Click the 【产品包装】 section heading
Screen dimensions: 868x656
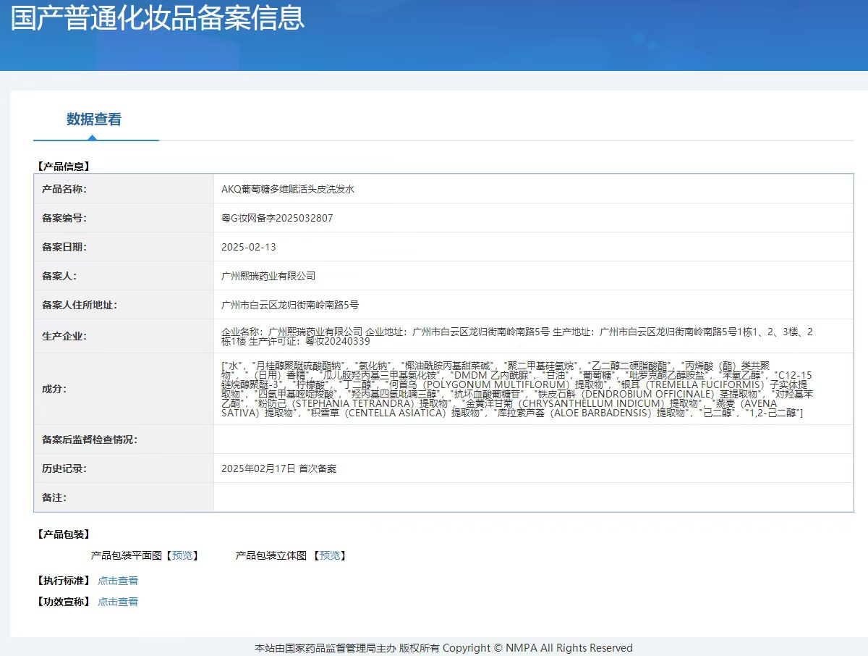[64, 534]
